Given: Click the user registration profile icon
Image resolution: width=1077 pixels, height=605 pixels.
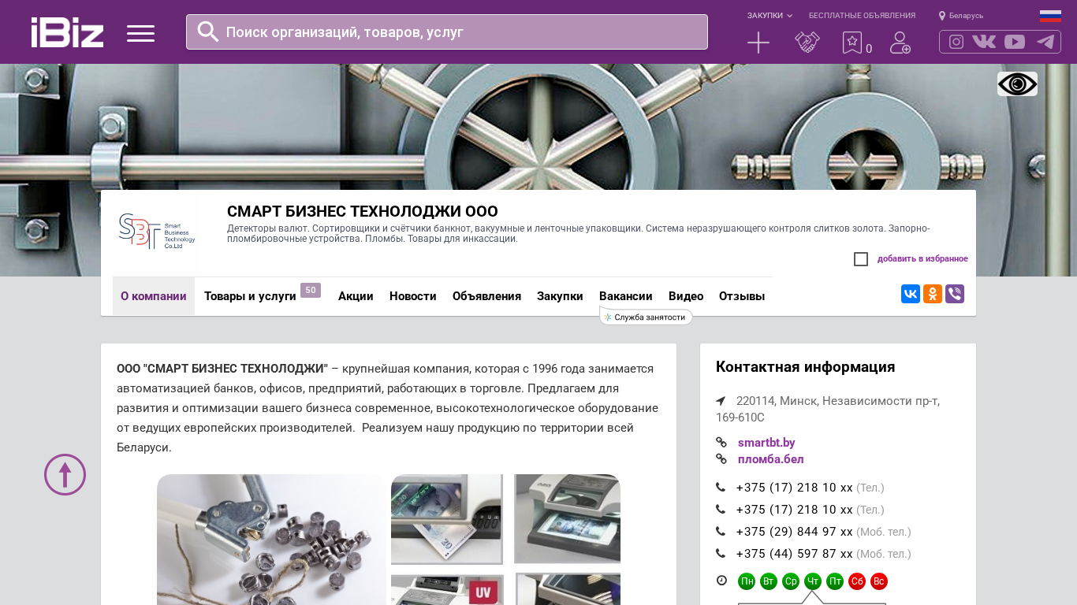Looking at the screenshot, I should [x=900, y=43].
